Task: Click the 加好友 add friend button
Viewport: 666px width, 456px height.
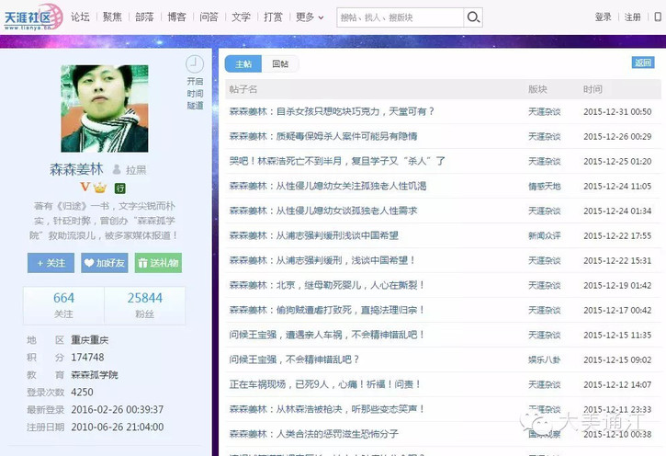Action: (x=105, y=263)
